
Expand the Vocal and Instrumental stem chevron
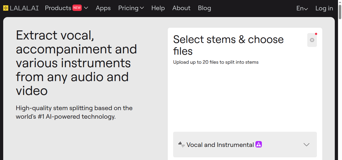[306, 145]
